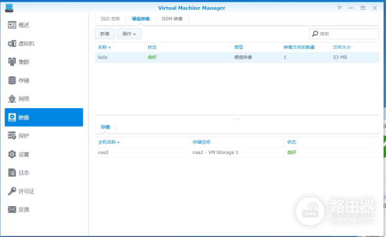Sort by the 文件大小 column header
This screenshot has width=386, height=237.
point(351,47)
